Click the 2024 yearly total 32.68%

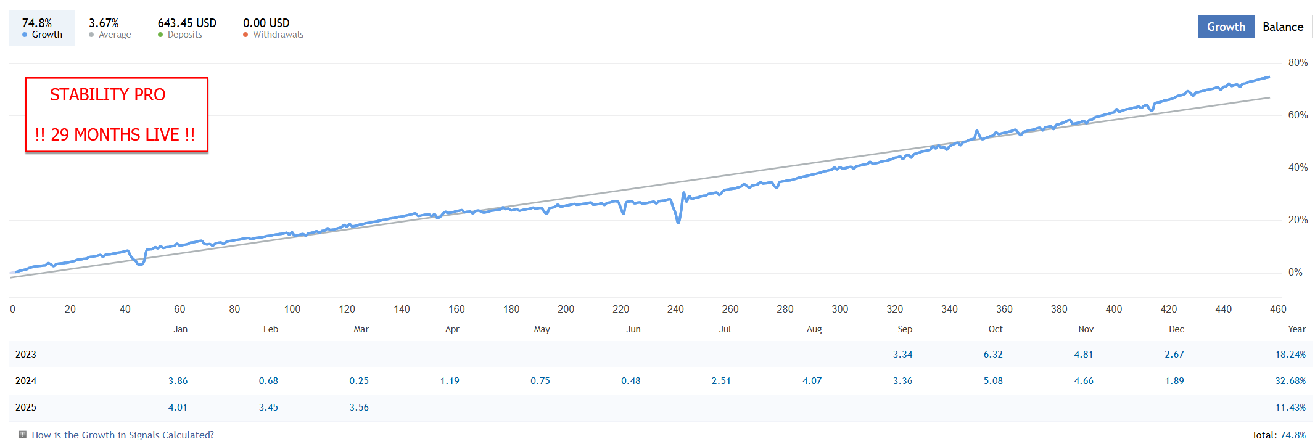(1290, 381)
